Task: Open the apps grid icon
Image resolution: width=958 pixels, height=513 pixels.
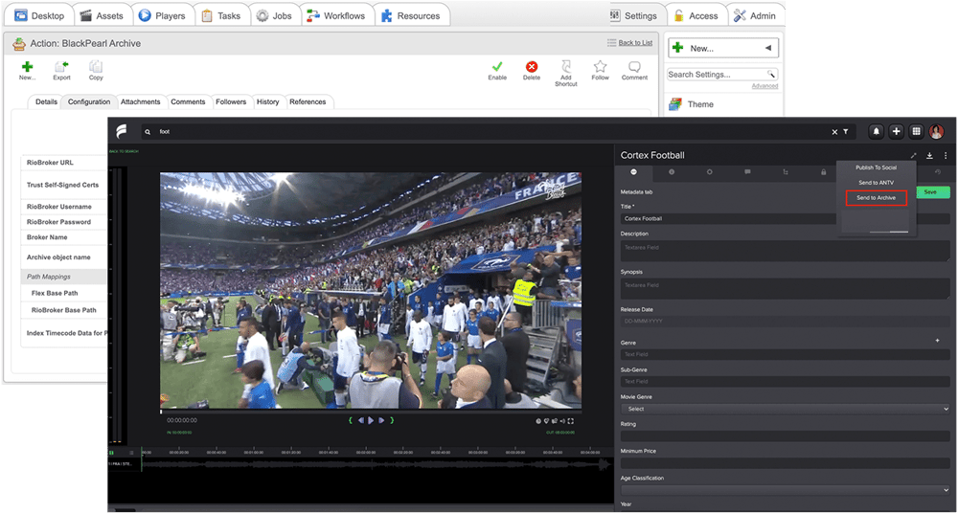Action: (x=916, y=131)
